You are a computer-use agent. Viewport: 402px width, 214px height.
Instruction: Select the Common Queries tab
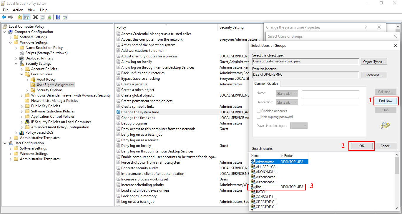point(266,84)
